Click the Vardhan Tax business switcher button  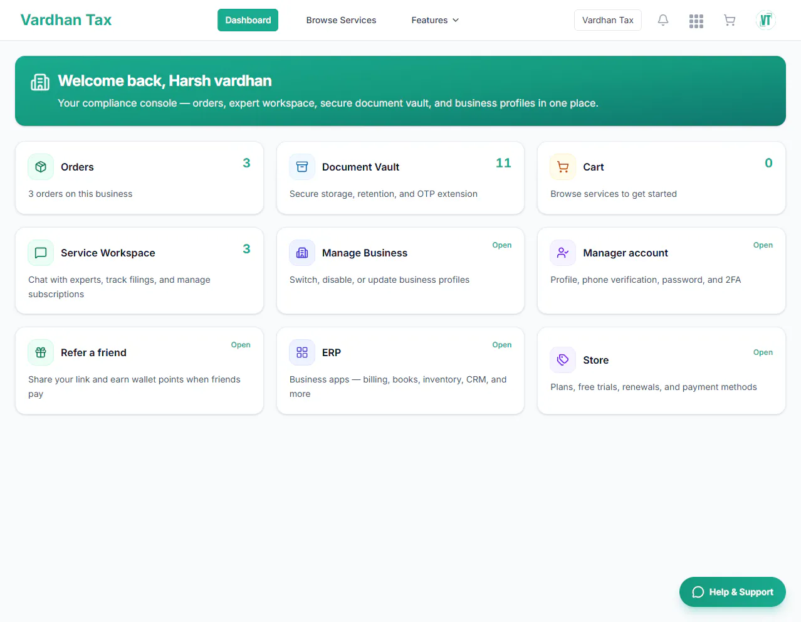[608, 20]
